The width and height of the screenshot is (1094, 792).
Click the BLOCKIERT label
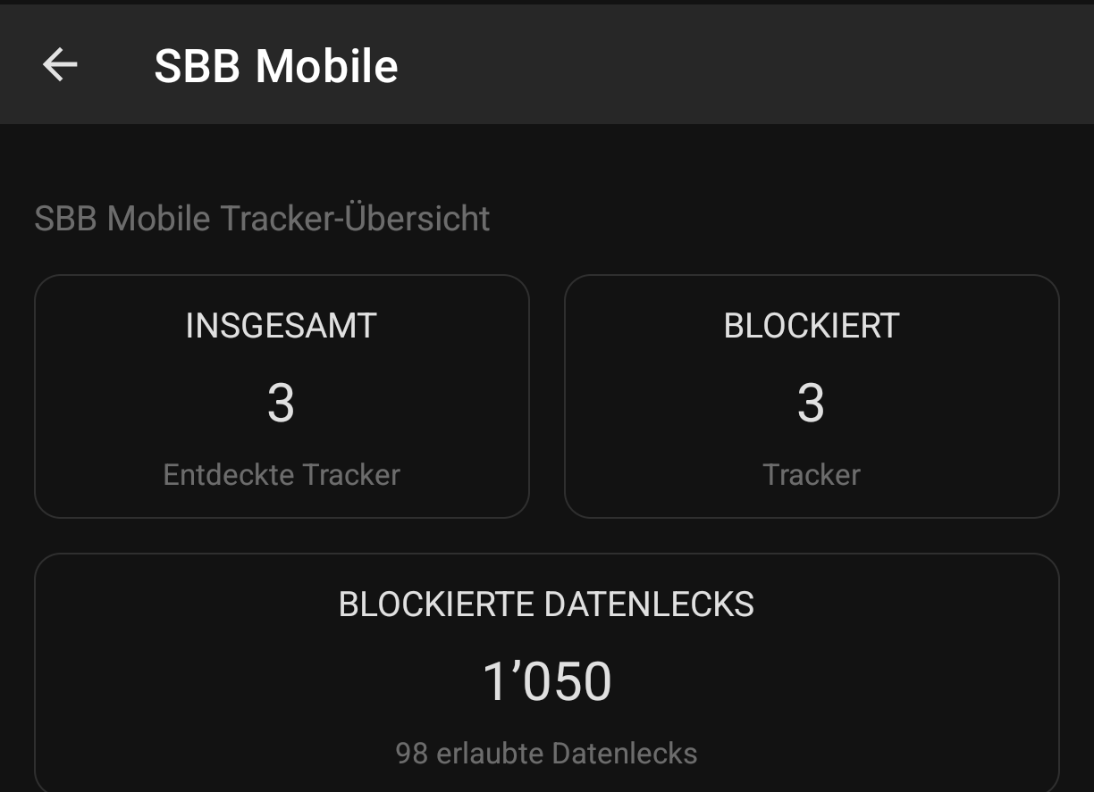click(x=811, y=326)
